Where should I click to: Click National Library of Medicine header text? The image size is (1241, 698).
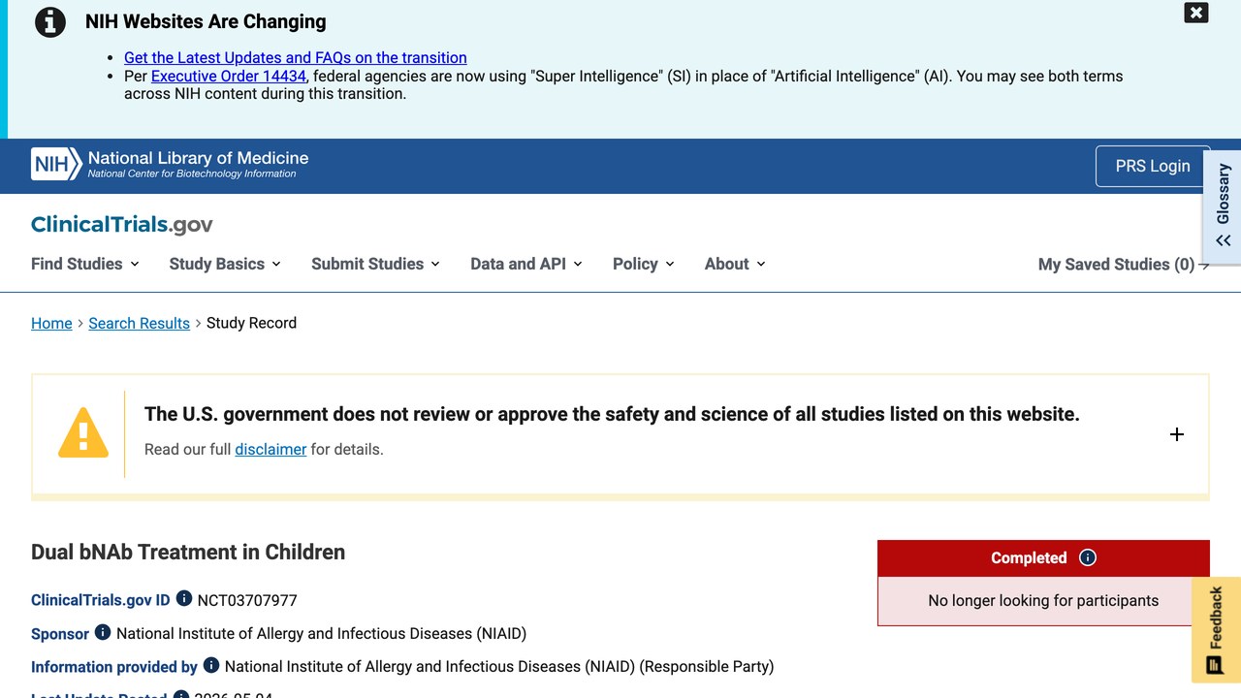click(199, 158)
